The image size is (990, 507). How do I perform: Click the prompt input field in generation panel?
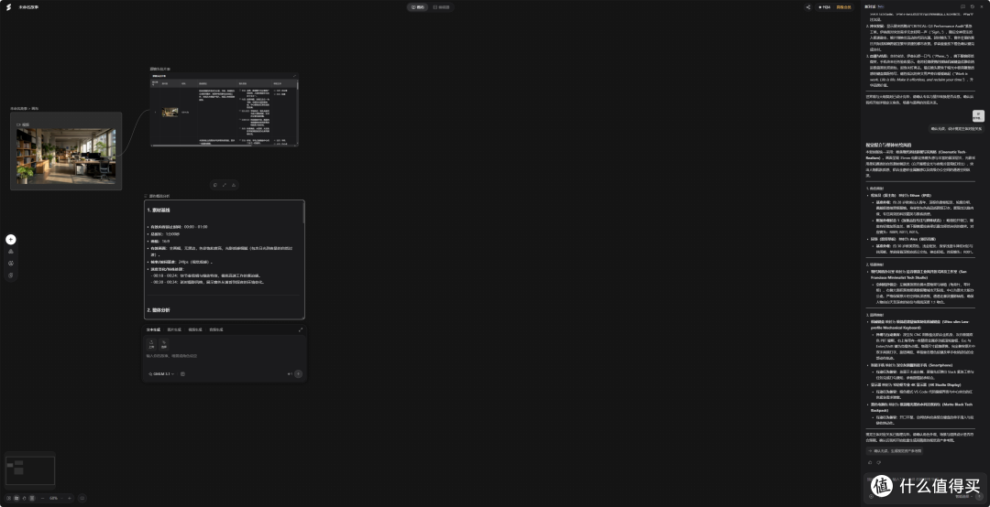coord(225,356)
